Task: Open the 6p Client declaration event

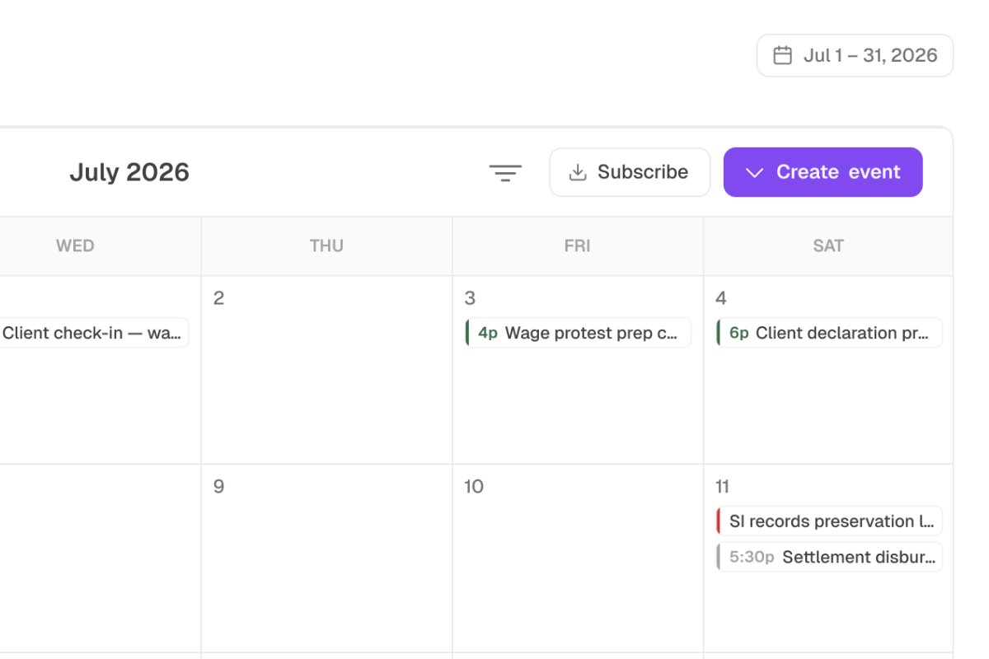Action: (829, 333)
